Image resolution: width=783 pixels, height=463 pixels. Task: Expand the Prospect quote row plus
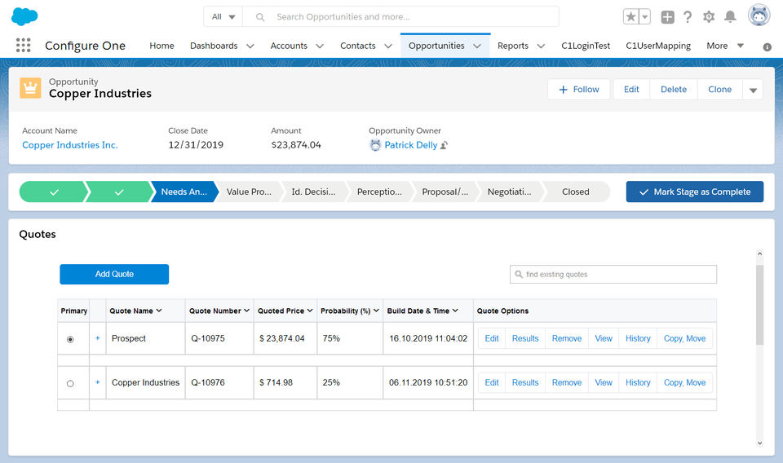pyautogui.click(x=98, y=338)
